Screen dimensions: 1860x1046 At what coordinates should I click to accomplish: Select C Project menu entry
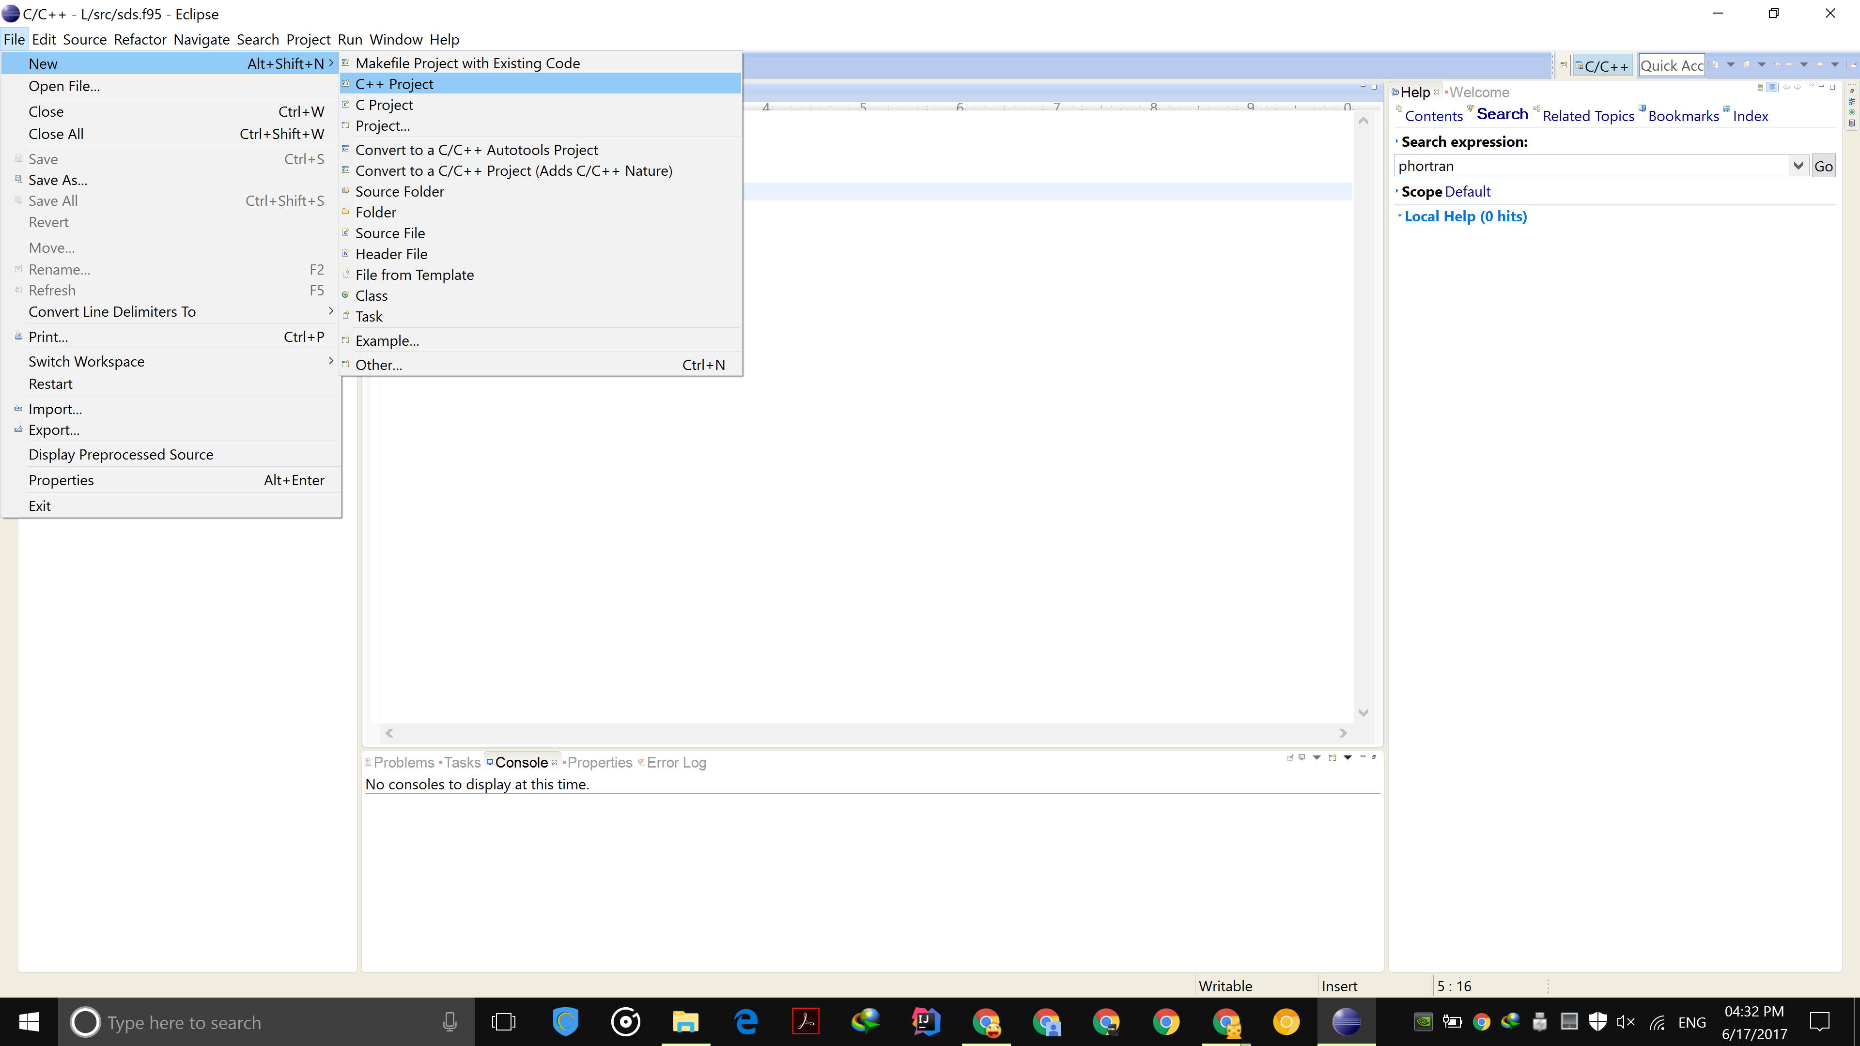pos(540,105)
